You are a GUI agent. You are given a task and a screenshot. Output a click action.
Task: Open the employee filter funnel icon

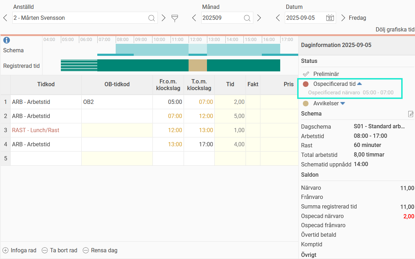click(175, 18)
